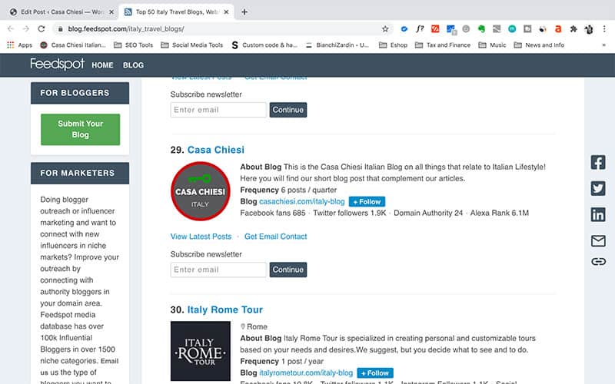Image resolution: width=615 pixels, height=384 pixels.
Task: View site information padlock icon
Action: pyautogui.click(x=60, y=28)
